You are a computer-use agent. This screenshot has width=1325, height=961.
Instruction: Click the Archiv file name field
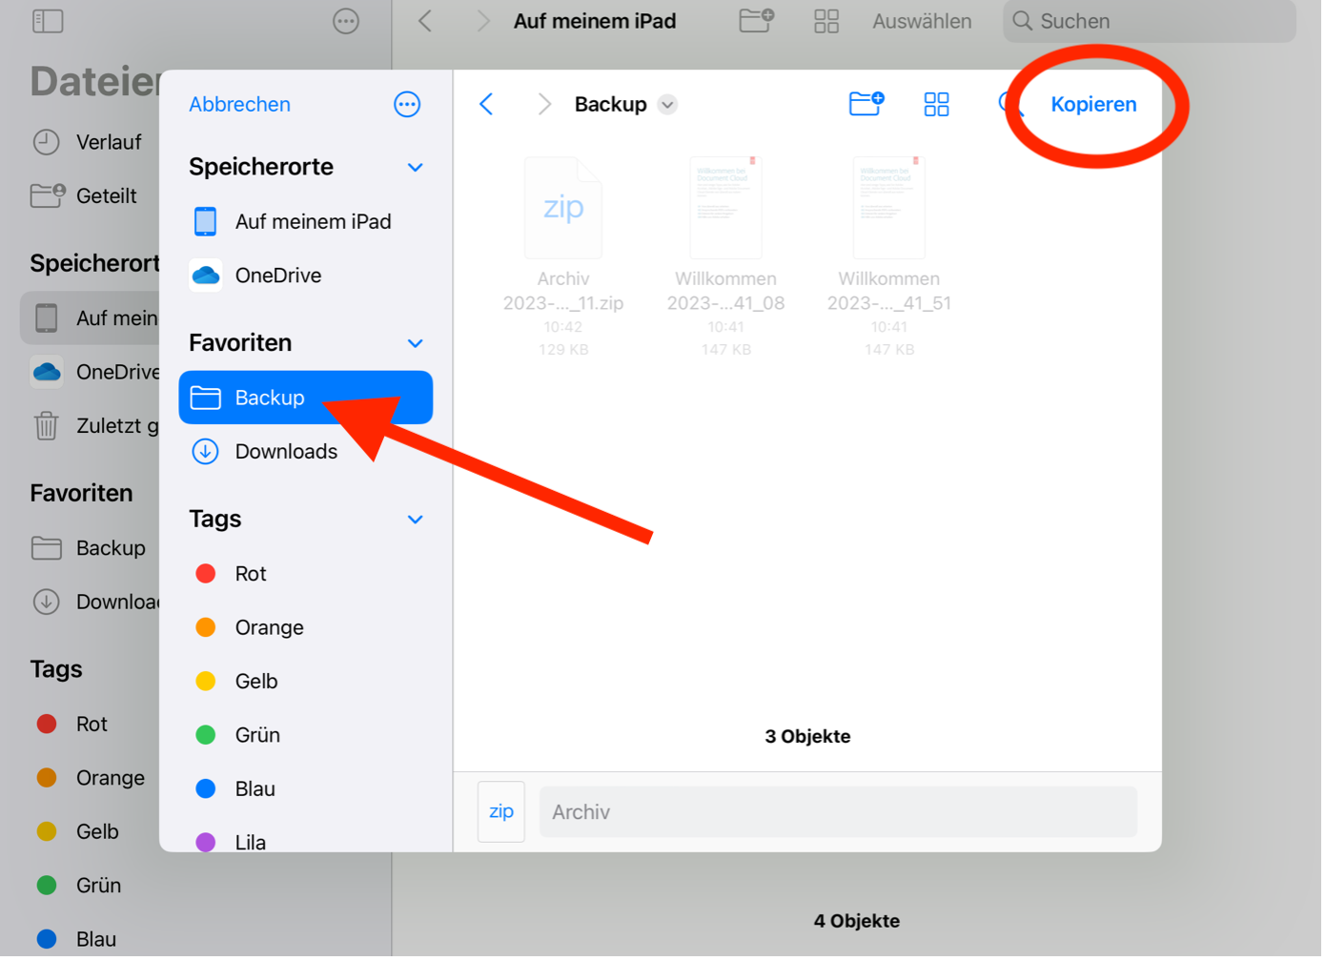point(838,812)
